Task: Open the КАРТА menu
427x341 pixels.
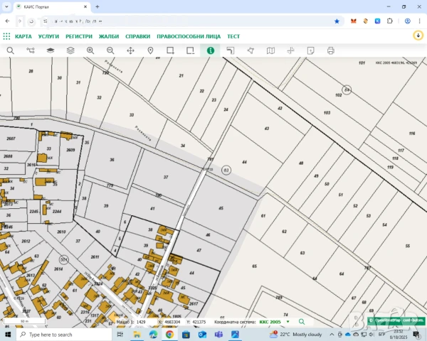Action: coord(23,36)
